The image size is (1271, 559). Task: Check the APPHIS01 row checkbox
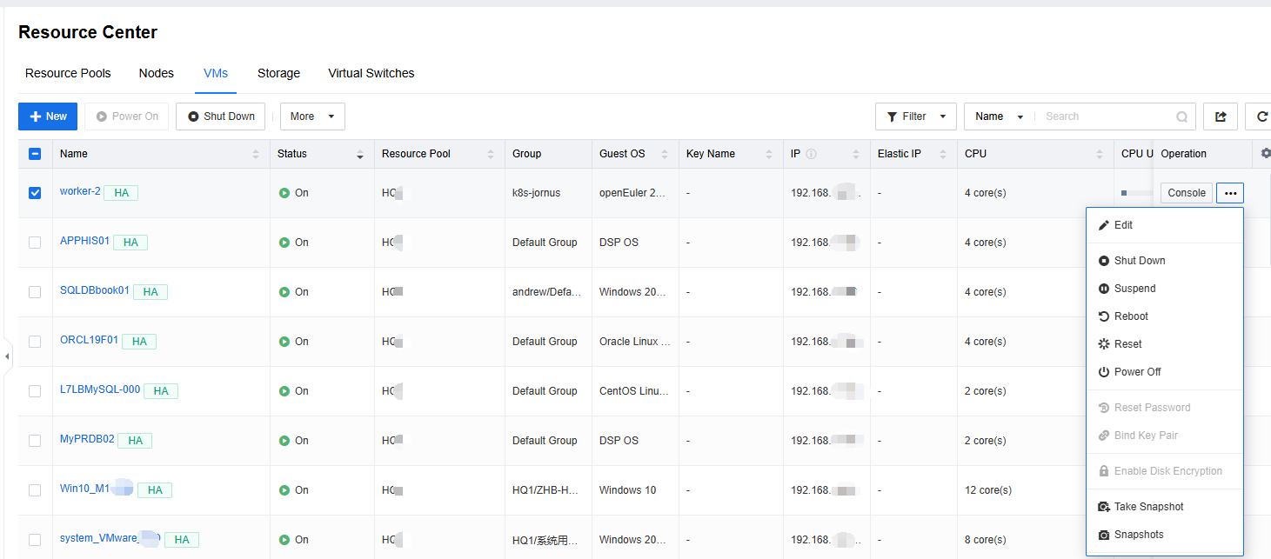35,243
